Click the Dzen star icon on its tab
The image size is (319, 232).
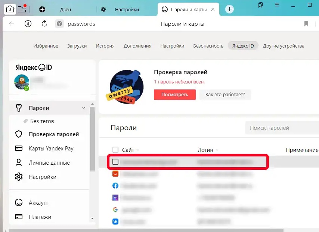42,9
